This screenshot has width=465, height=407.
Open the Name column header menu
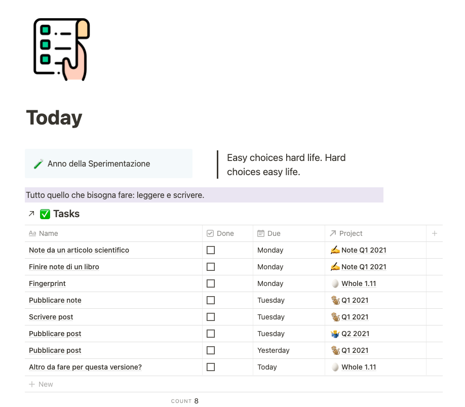pos(48,233)
